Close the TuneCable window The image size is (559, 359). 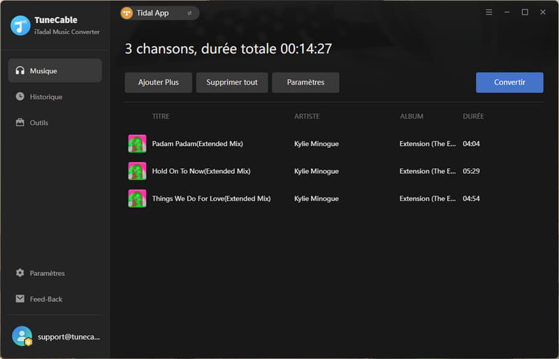pos(543,12)
